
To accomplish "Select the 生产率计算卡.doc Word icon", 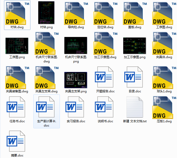I will (x=45, y=107).
